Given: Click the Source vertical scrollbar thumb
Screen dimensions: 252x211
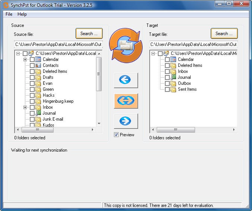Looking at the screenshot, I should (99, 74).
